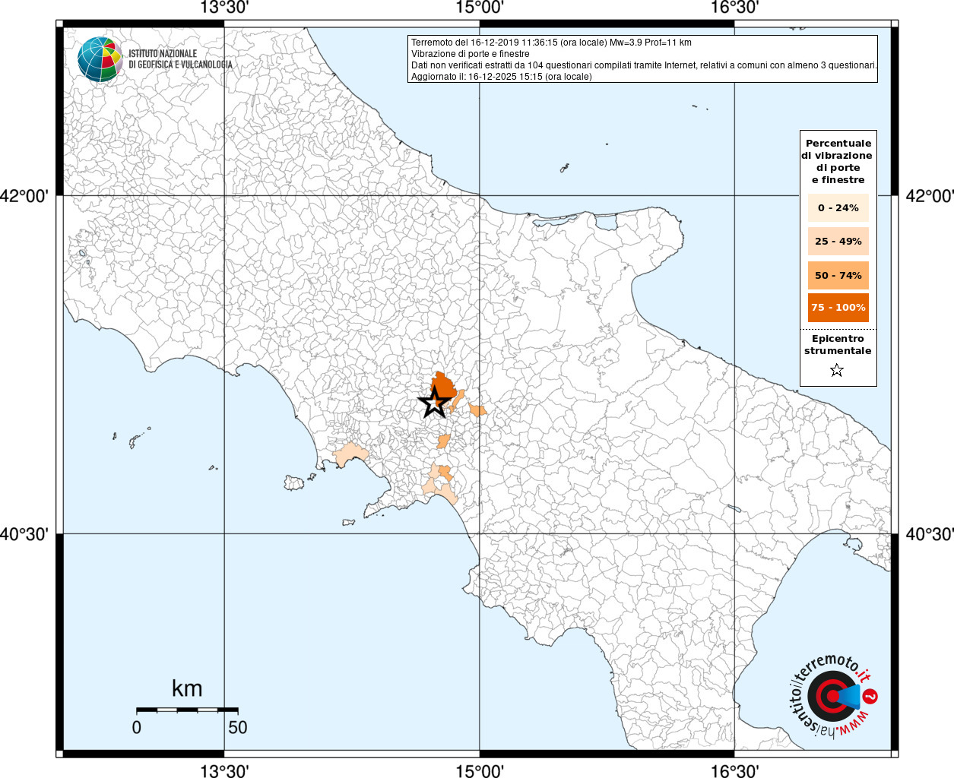Viewport: 954px width, 778px height.
Task: Select the 0 - 24% legend swatch
Action: point(838,208)
